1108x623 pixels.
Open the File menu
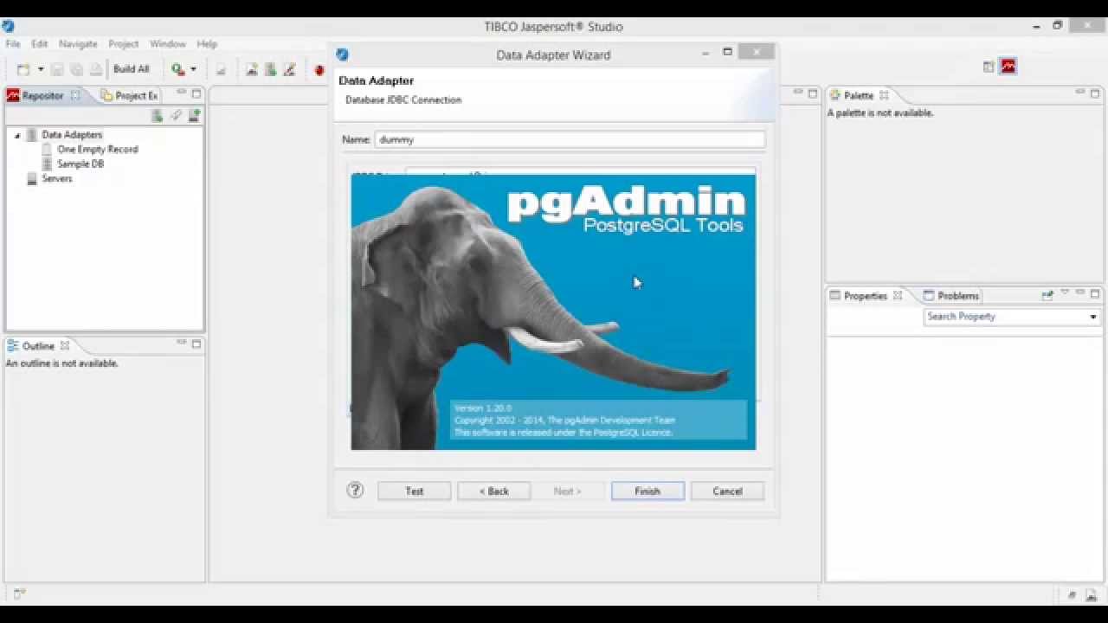click(13, 43)
